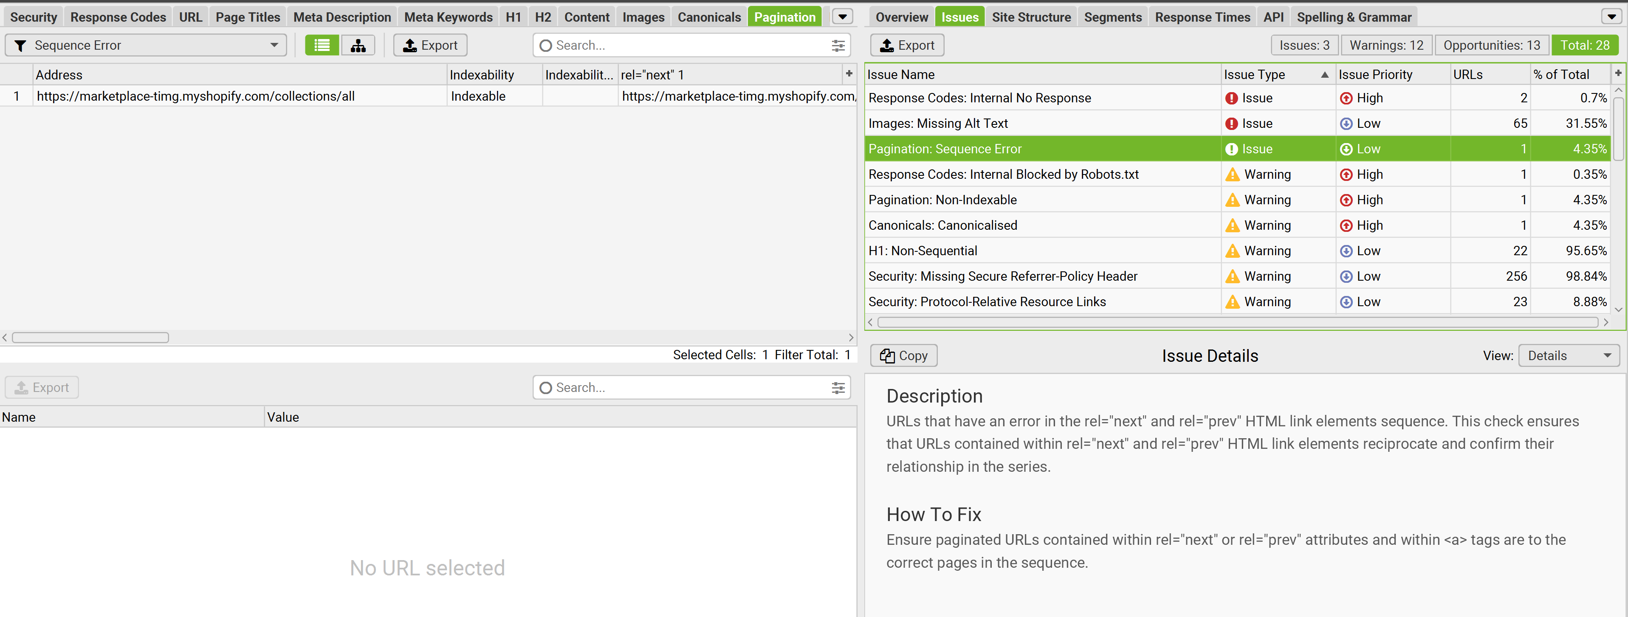Open top search filter settings icon

pos(838,45)
